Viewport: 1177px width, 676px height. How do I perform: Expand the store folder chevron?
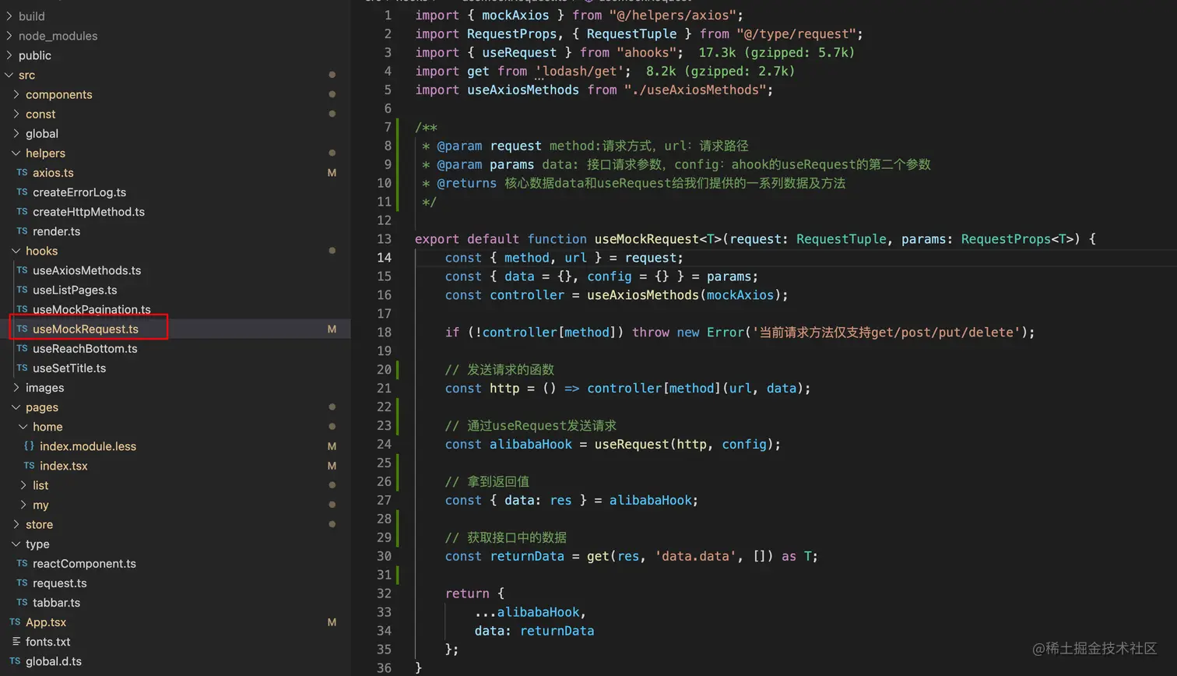point(16,524)
